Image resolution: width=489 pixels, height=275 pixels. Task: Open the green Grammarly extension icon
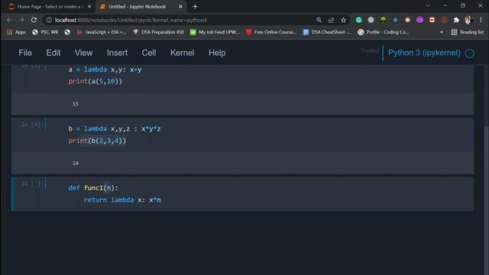pos(358,20)
